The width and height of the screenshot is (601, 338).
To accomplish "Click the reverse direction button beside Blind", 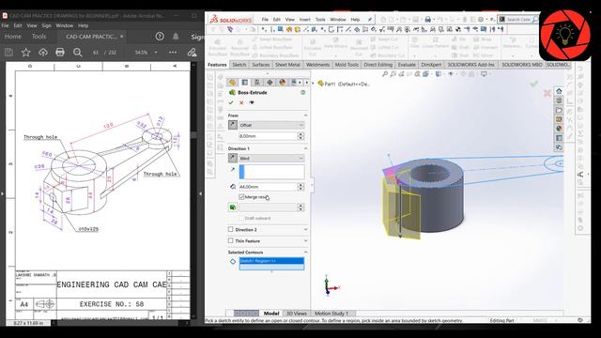I will pos(233,158).
